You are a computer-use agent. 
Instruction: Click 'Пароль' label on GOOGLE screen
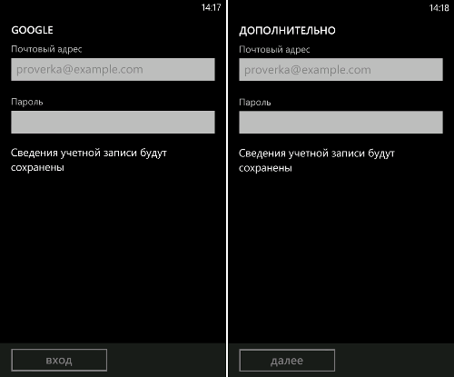(x=27, y=102)
